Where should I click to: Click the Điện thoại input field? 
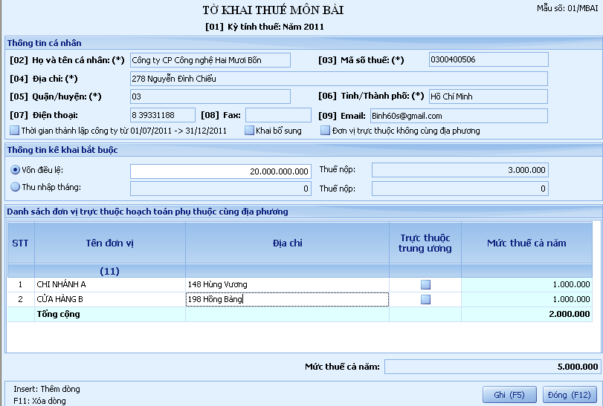[162, 115]
